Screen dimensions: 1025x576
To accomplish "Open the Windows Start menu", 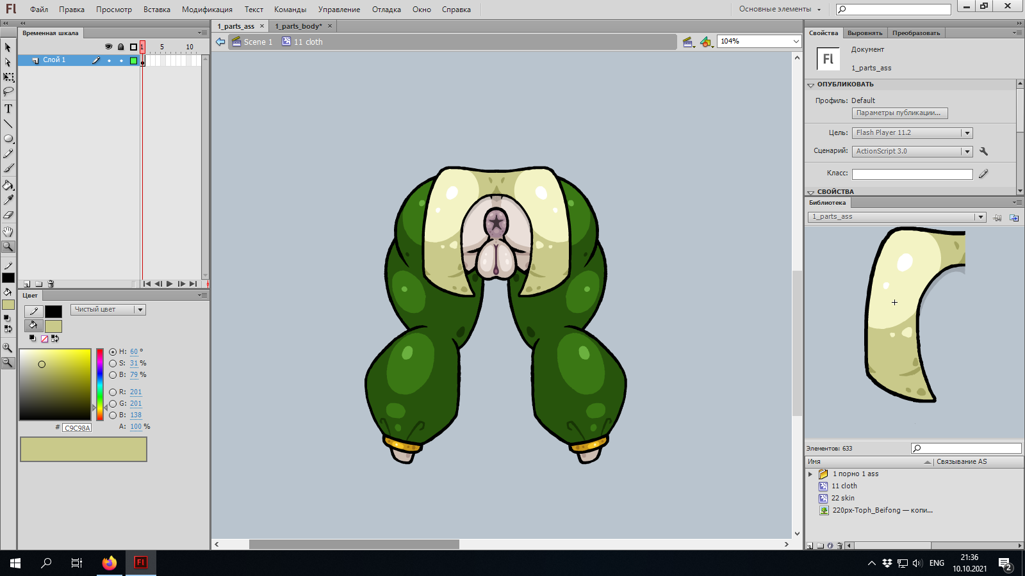I will pos(15,563).
